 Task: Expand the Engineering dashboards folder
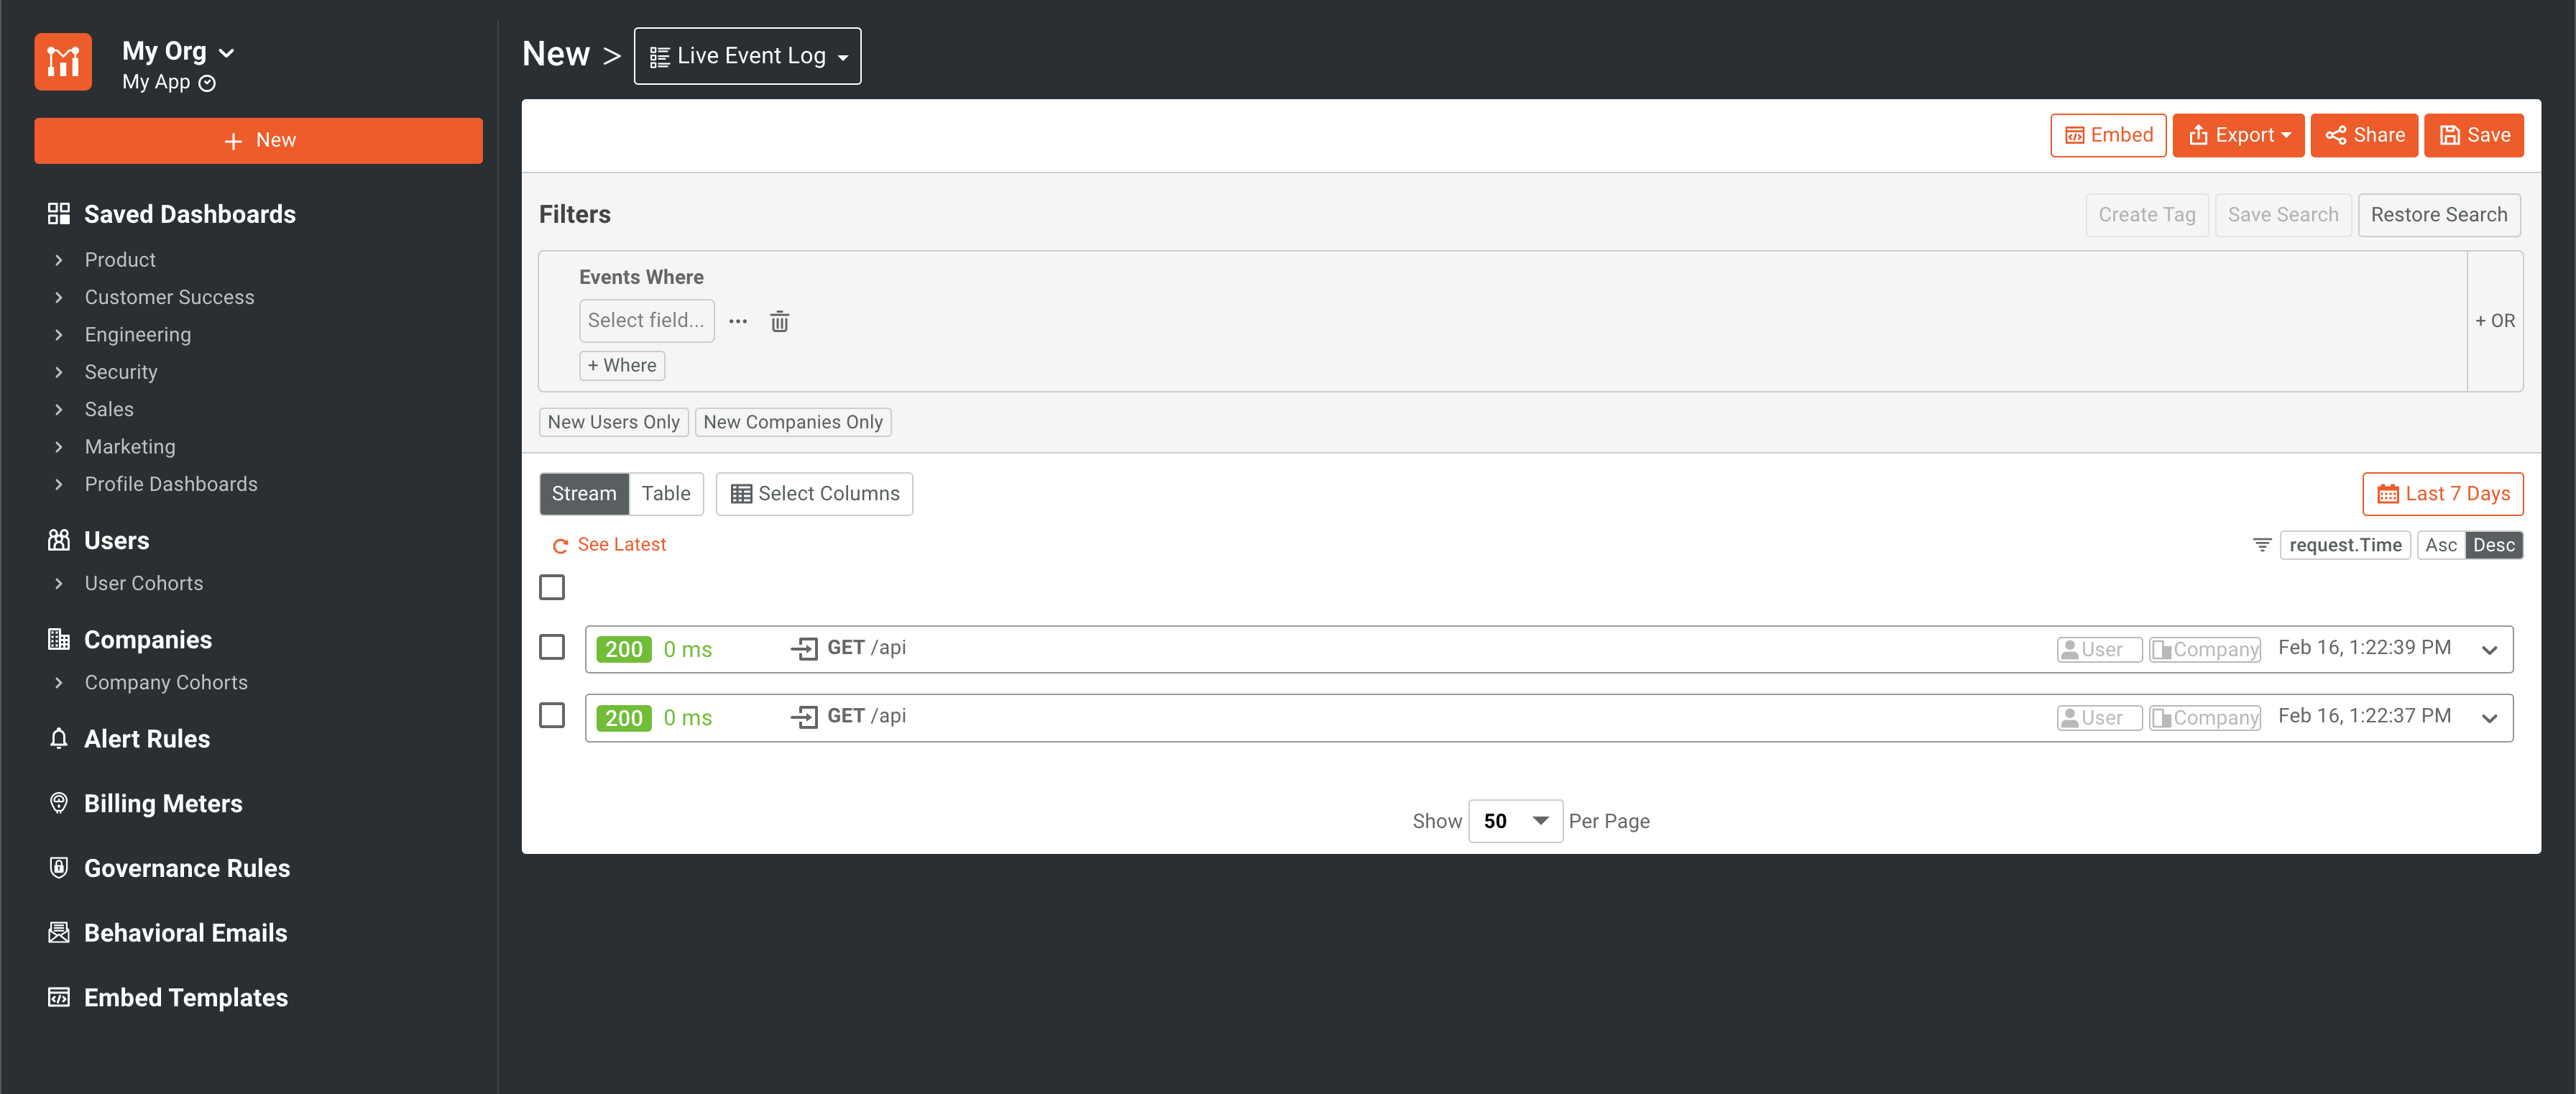click(x=59, y=335)
